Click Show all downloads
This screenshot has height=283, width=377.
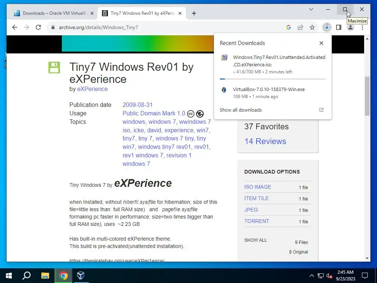241,110
